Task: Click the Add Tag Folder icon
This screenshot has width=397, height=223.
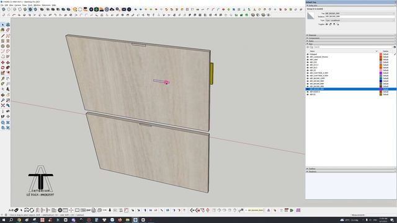Action: [x=311, y=47]
